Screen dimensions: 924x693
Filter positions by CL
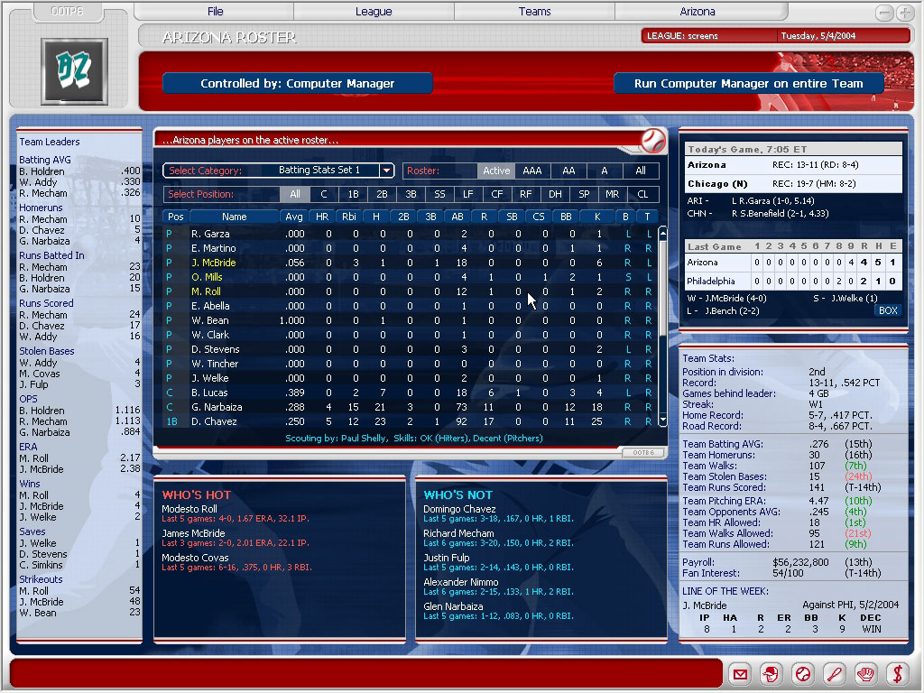(x=642, y=195)
